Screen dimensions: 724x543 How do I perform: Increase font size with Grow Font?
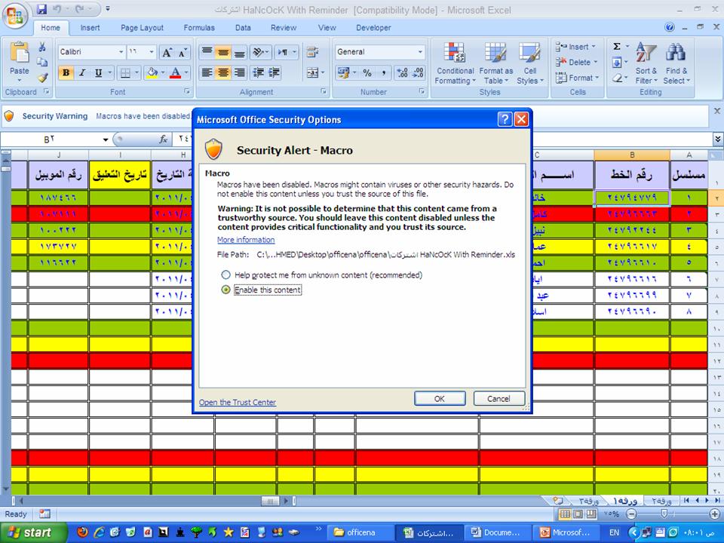pyautogui.click(x=167, y=53)
